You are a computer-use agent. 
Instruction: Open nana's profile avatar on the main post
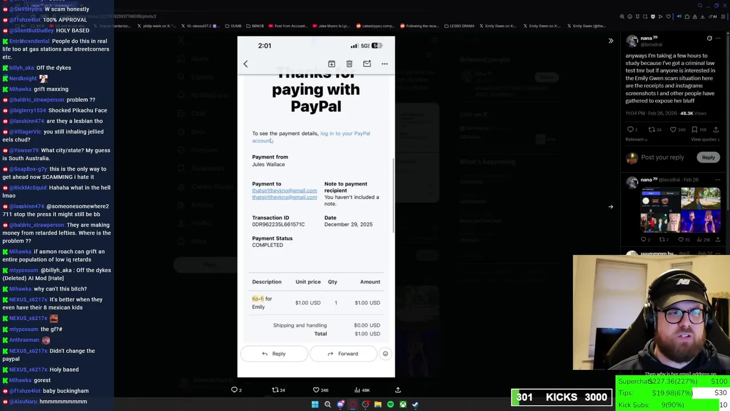632,41
